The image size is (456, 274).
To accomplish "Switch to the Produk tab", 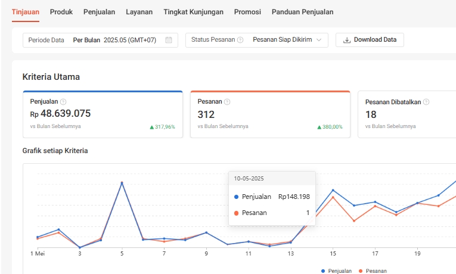I will 61,12.
